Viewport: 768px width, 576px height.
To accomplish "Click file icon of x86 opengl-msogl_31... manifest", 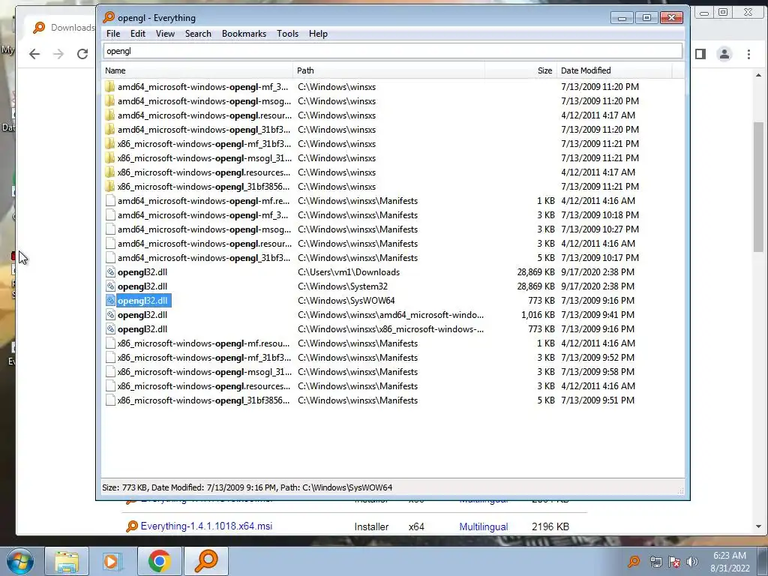I will (111, 372).
